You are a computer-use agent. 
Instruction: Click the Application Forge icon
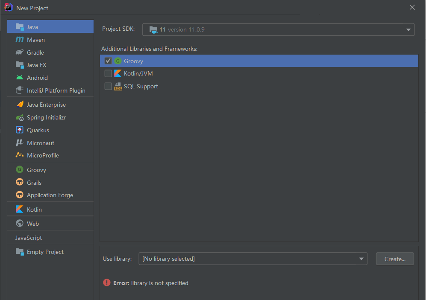tap(20, 195)
